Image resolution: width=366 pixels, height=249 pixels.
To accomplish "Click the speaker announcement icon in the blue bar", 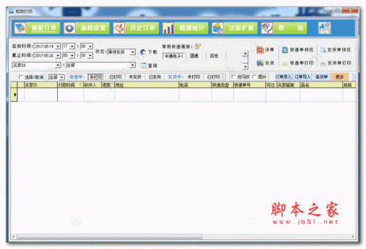I will [325, 28].
